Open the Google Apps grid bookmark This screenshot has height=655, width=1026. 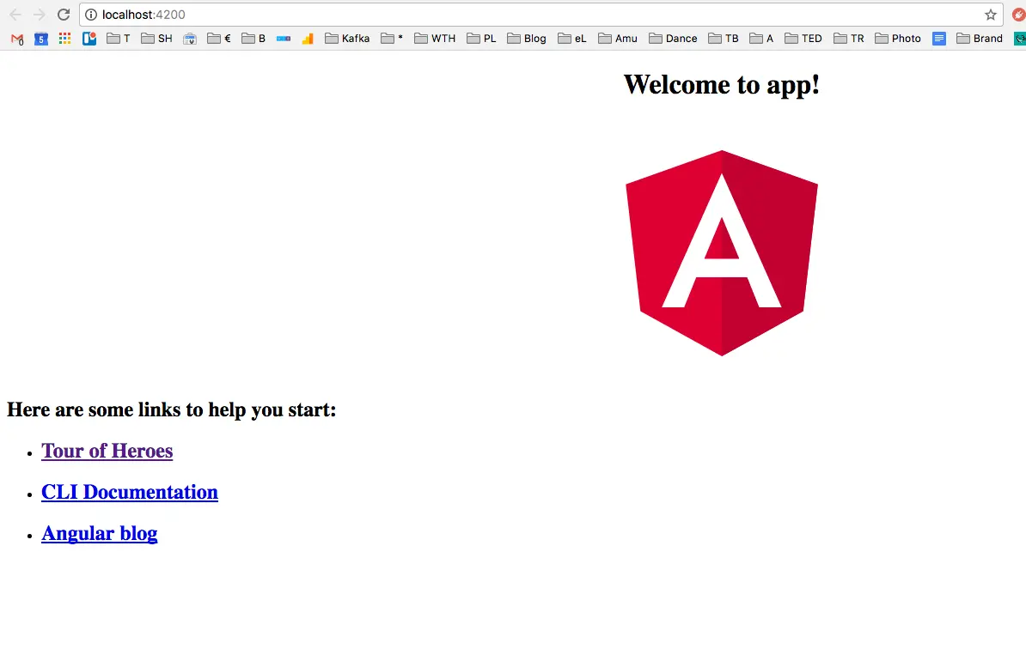64,39
